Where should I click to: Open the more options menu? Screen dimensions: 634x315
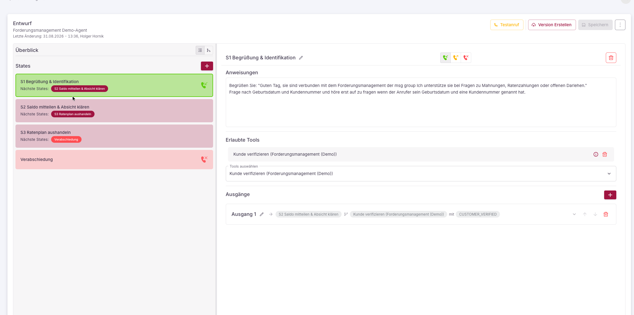click(620, 25)
